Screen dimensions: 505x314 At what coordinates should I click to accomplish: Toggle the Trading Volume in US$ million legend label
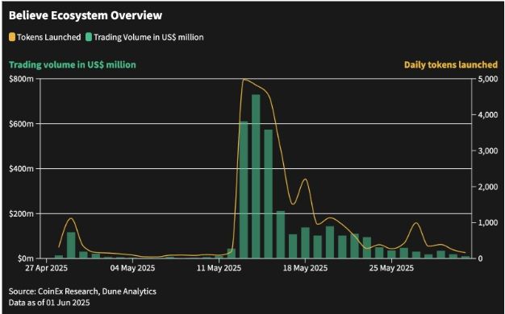[x=148, y=37]
